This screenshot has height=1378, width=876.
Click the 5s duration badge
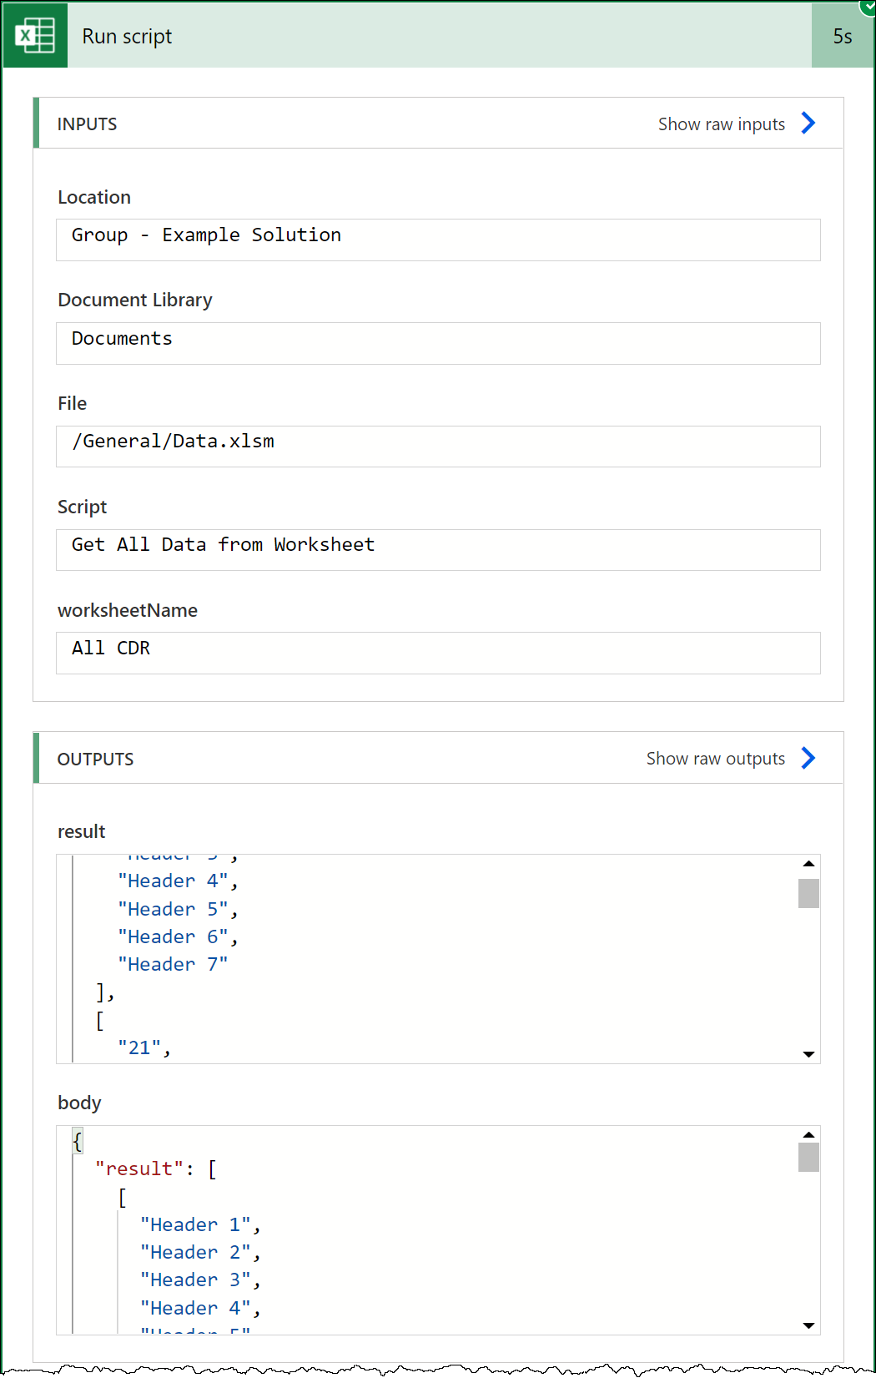pyautogui.click(x=842, y=36)
